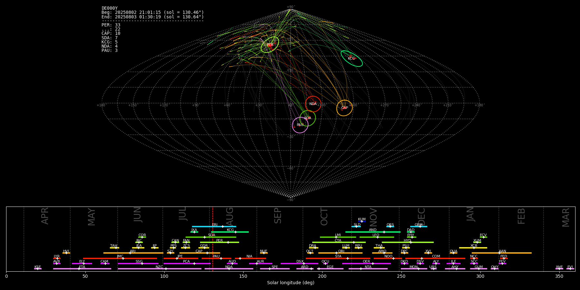Click the 300 tick on solar longitude axis
The image size is (580, 290).
[480, 276]
